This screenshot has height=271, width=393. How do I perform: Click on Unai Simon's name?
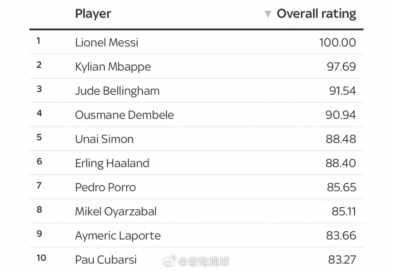tap(104, 139)
